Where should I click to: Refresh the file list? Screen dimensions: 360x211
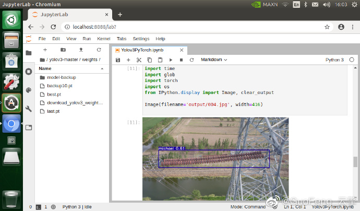[x=99, y=50]
